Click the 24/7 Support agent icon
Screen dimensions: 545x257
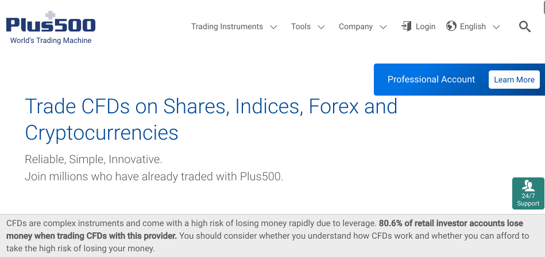pyautogui.click(x=528, y=185)
